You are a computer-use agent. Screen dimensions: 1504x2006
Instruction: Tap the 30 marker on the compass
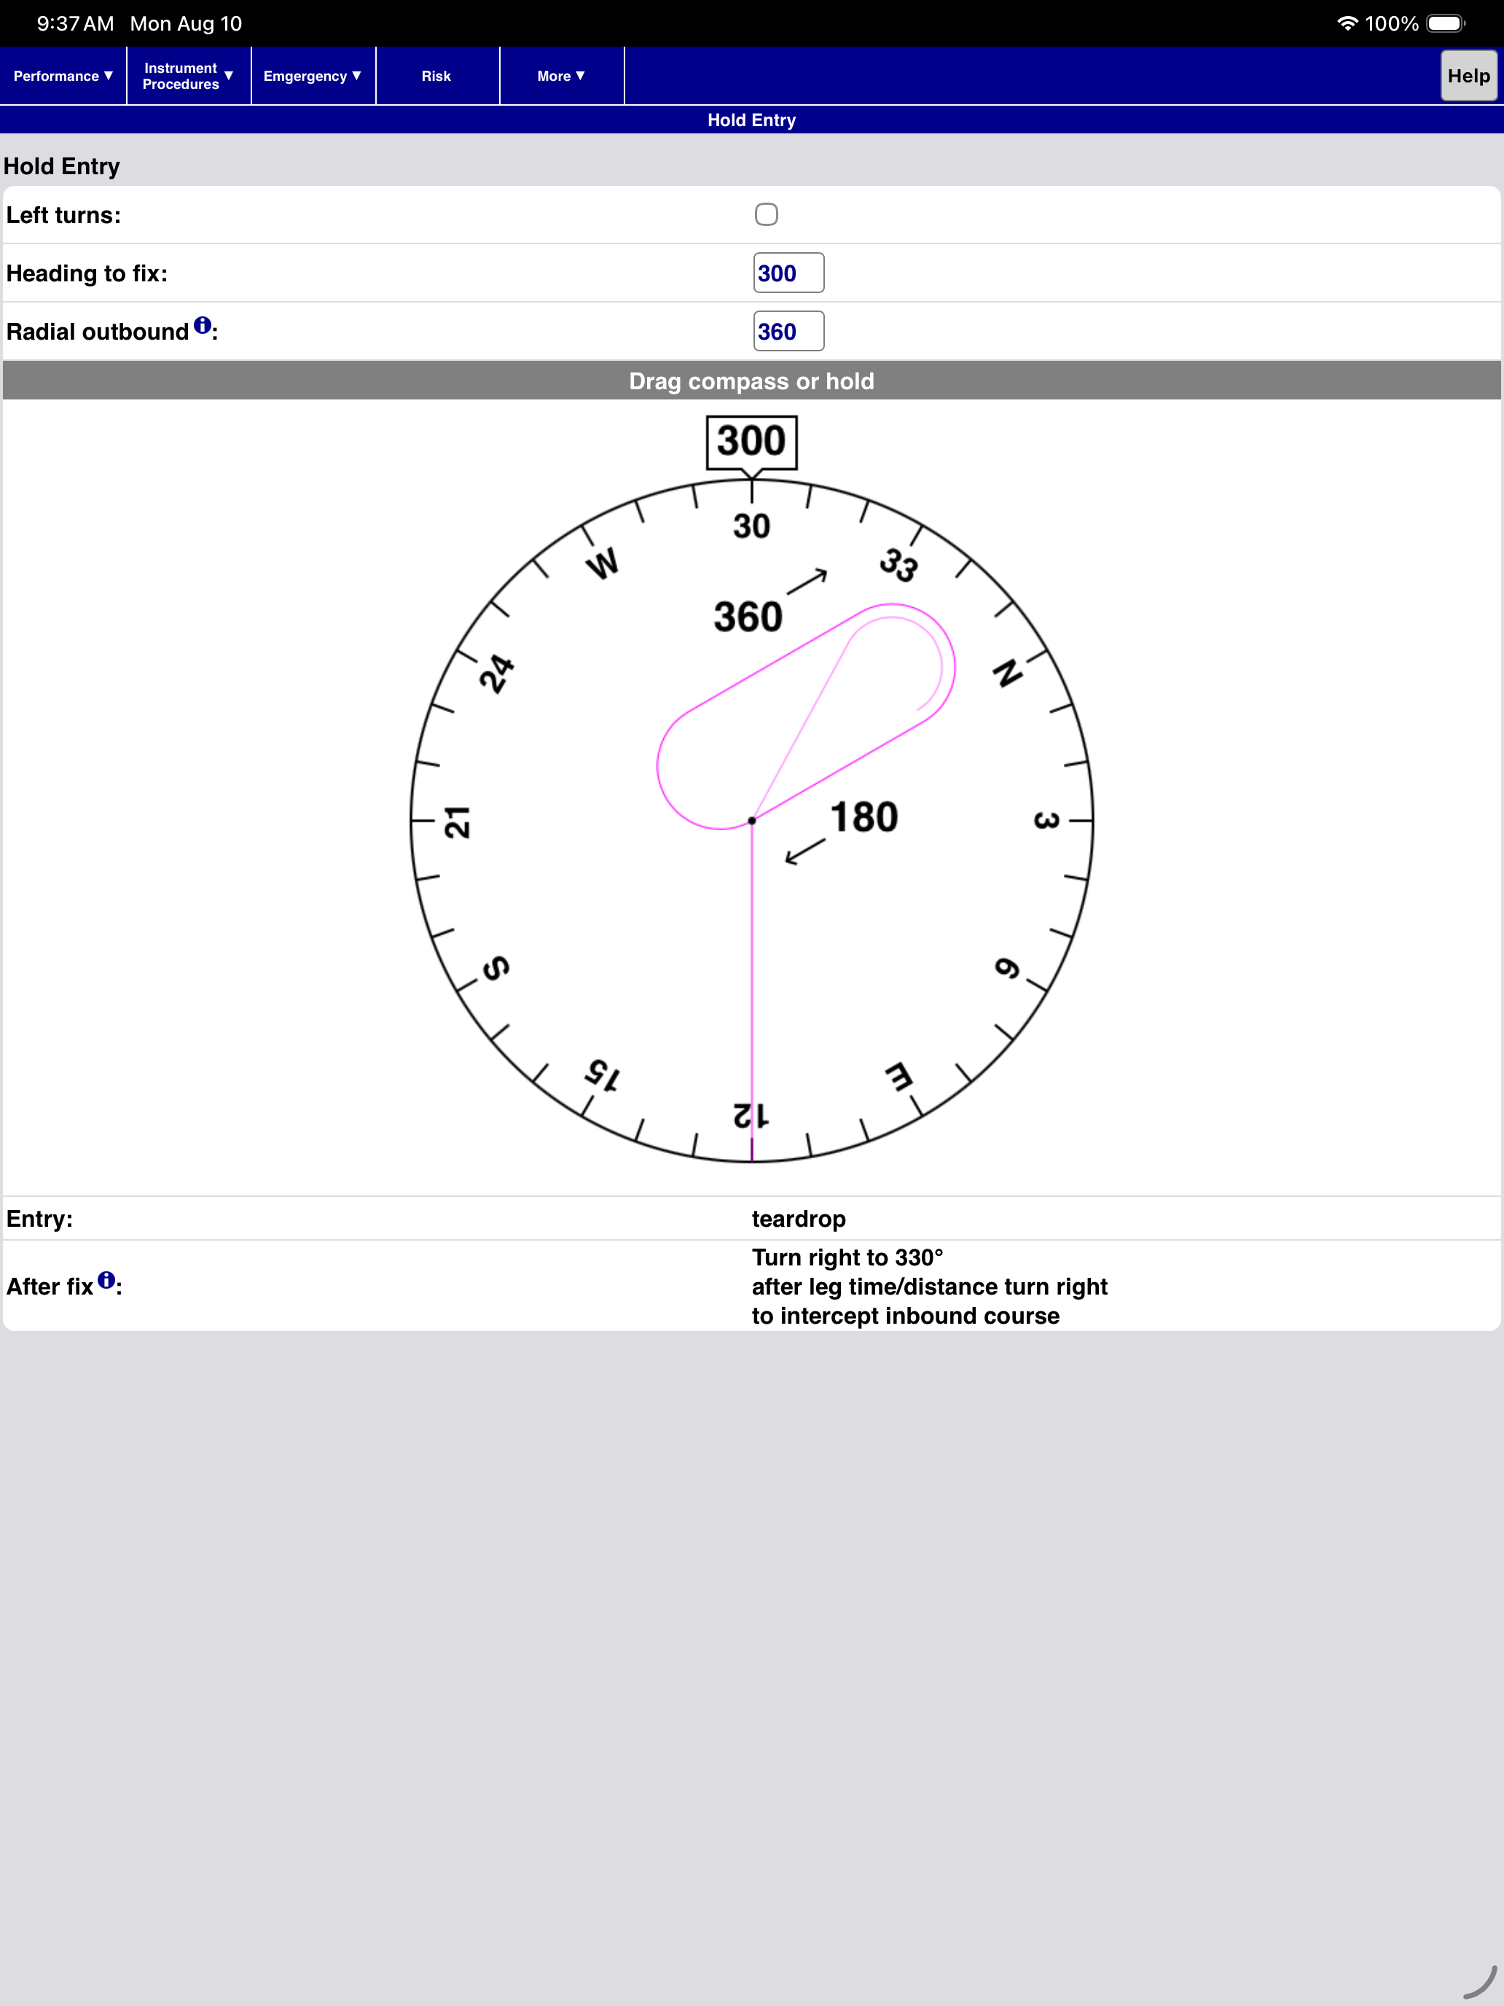coord(751,526)
